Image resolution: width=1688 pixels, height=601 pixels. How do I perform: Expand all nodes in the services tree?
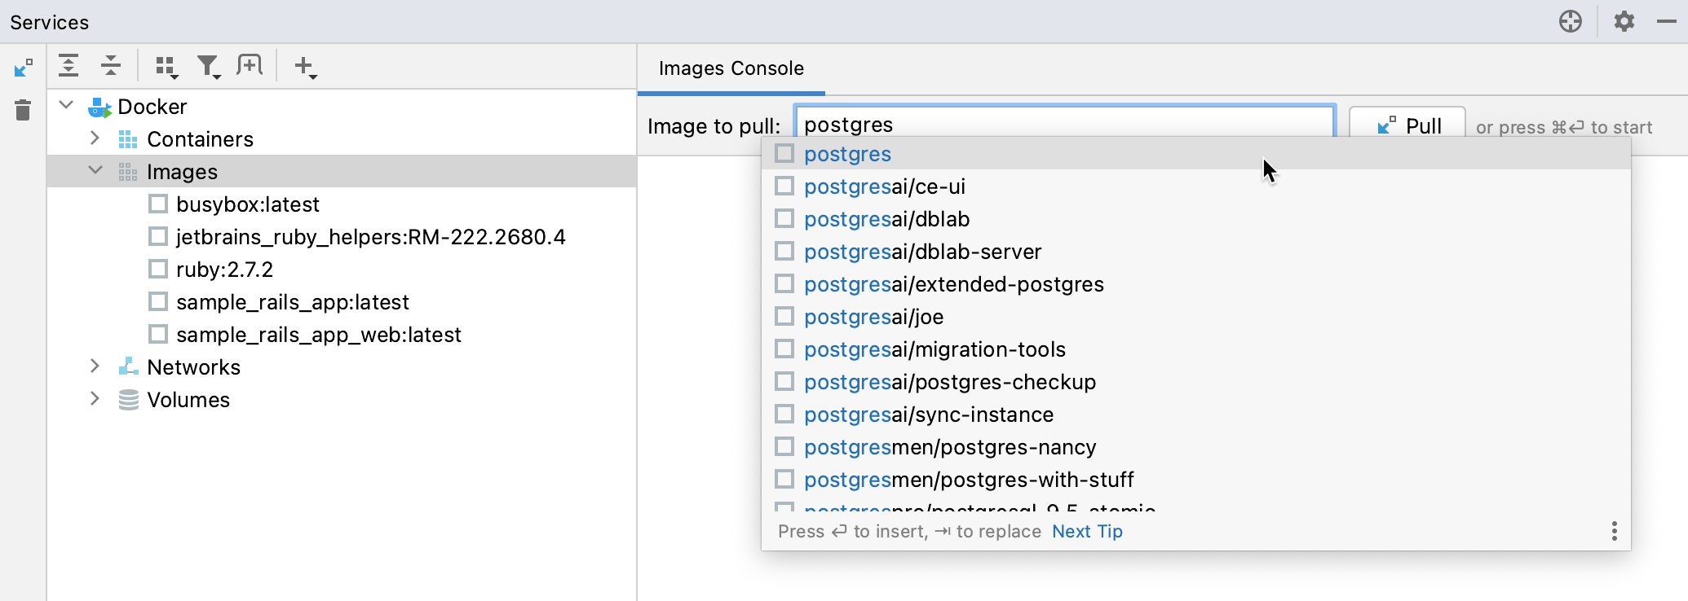pos(69,65)
